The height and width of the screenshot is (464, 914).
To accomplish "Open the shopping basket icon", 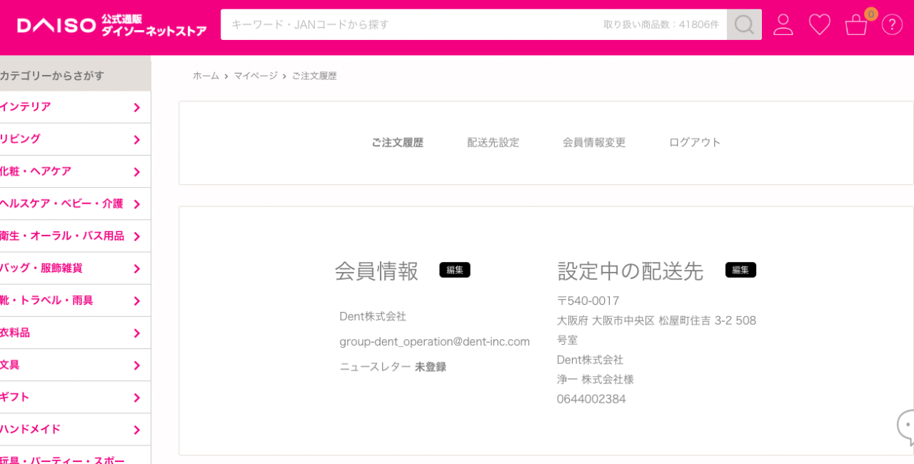I will [x=856, y=25].
